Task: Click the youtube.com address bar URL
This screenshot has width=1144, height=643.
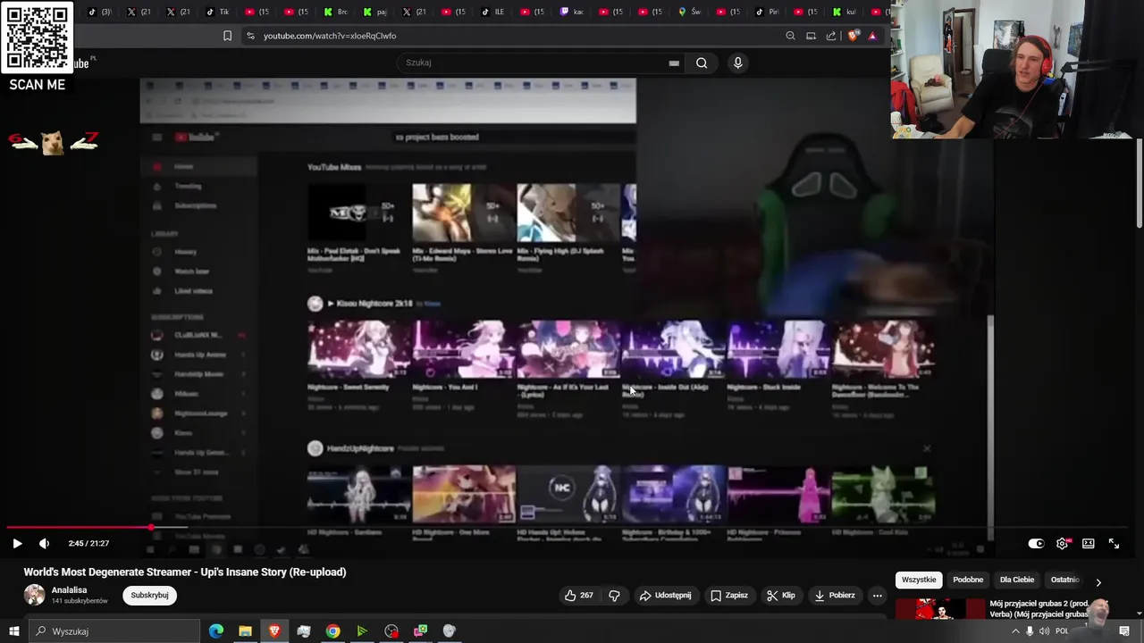Action: point(330,36)
